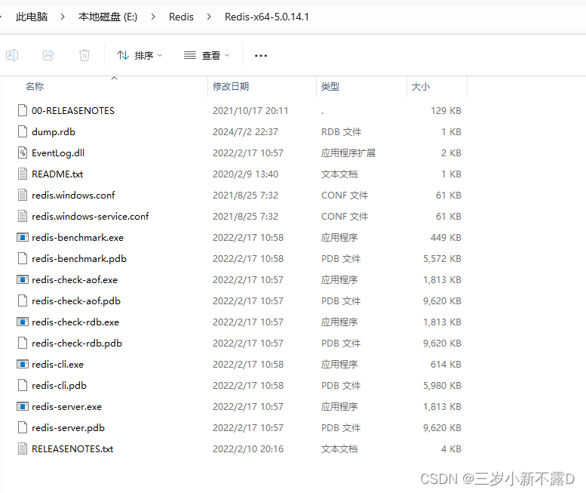
Task: Click the Rename toolbar icon
Action: [12, 55]
